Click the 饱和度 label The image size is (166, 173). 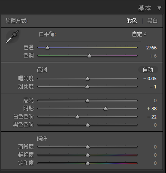point(26,163)
